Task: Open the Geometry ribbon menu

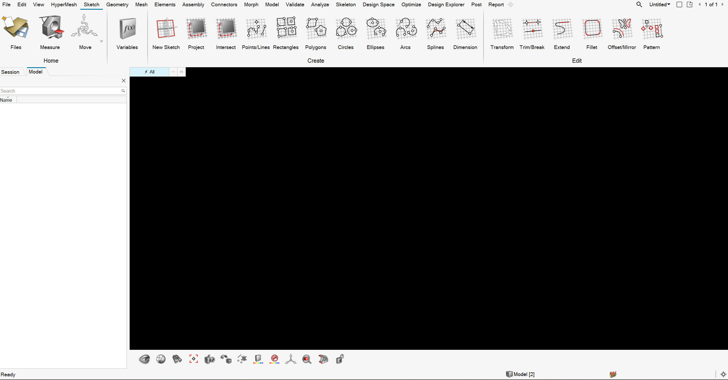Action: 117,4
